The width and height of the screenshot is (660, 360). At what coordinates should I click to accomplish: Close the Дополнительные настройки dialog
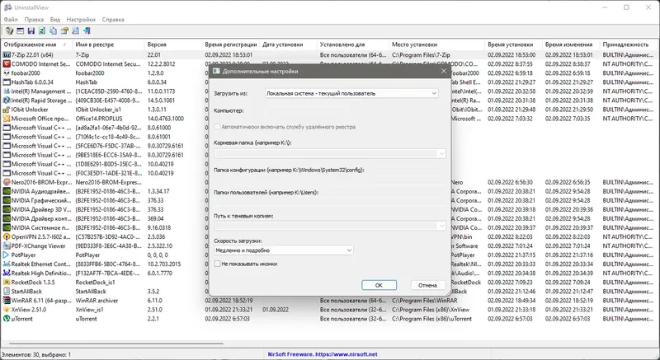click(x=443, y=71)
